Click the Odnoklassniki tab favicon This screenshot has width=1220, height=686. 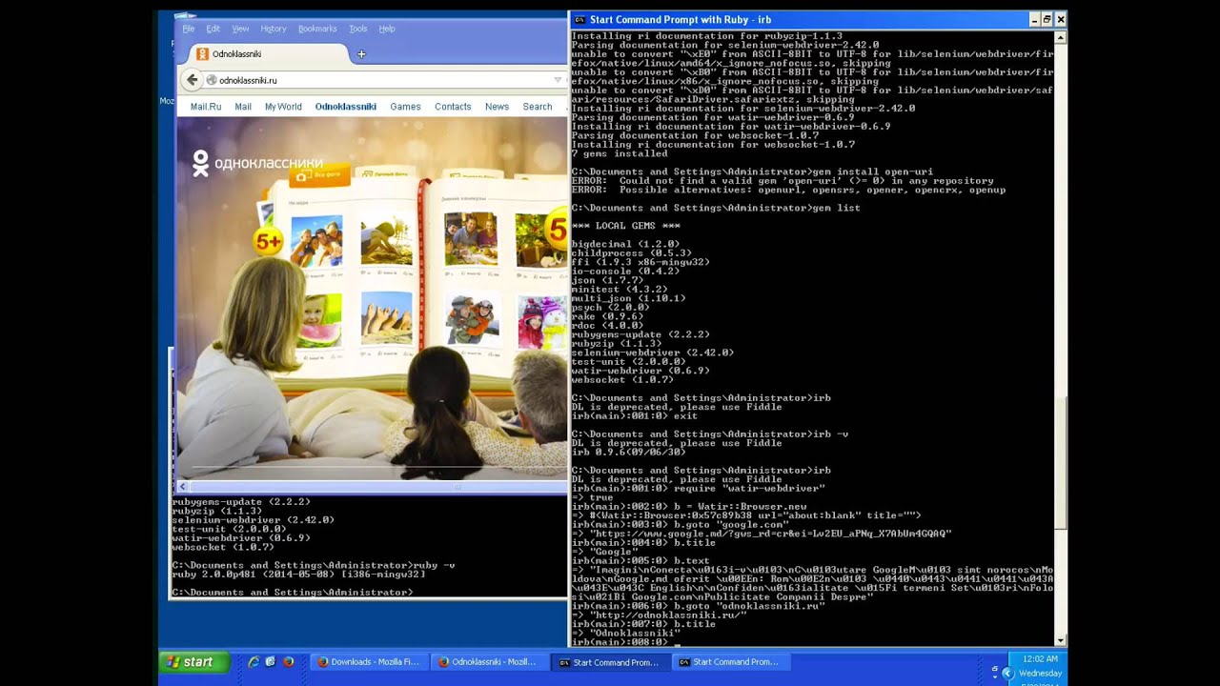[202, 54]
